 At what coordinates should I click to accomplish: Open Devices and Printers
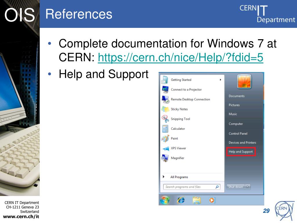pyautogui.click(x=242, y=143)
